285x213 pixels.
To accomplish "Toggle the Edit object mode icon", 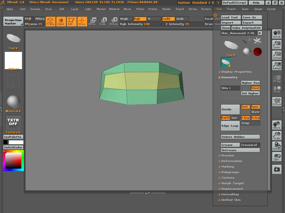I will coord(72,22).
